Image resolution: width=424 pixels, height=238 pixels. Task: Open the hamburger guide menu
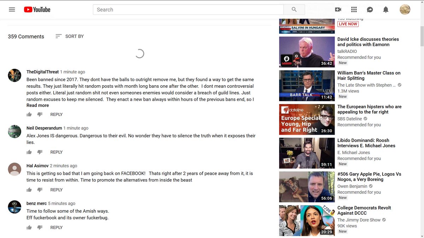(x=12, y=10)
